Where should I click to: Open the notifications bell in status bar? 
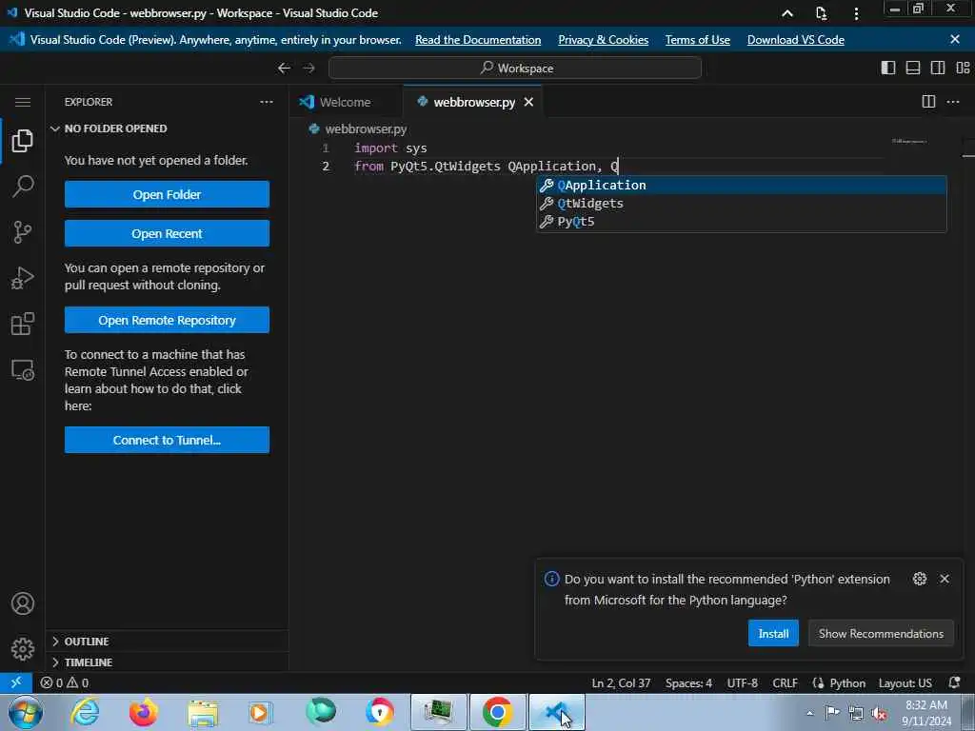(954, 682)
